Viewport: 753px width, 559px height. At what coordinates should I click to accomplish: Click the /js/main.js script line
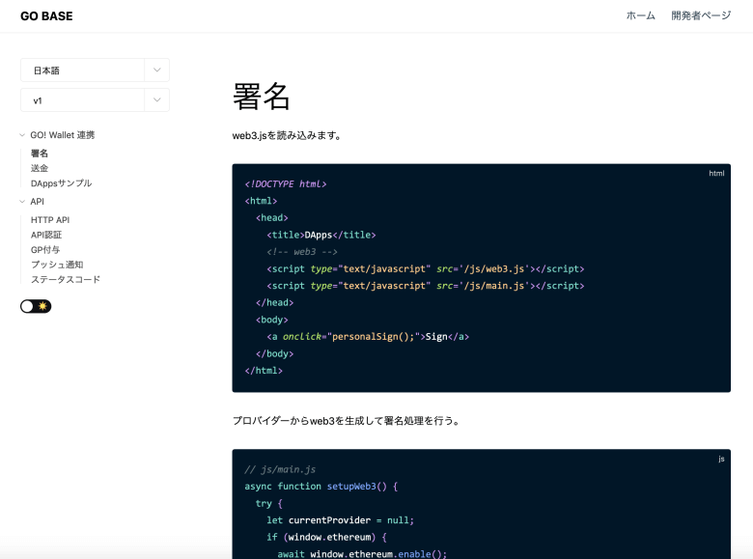tap(426, 285)
